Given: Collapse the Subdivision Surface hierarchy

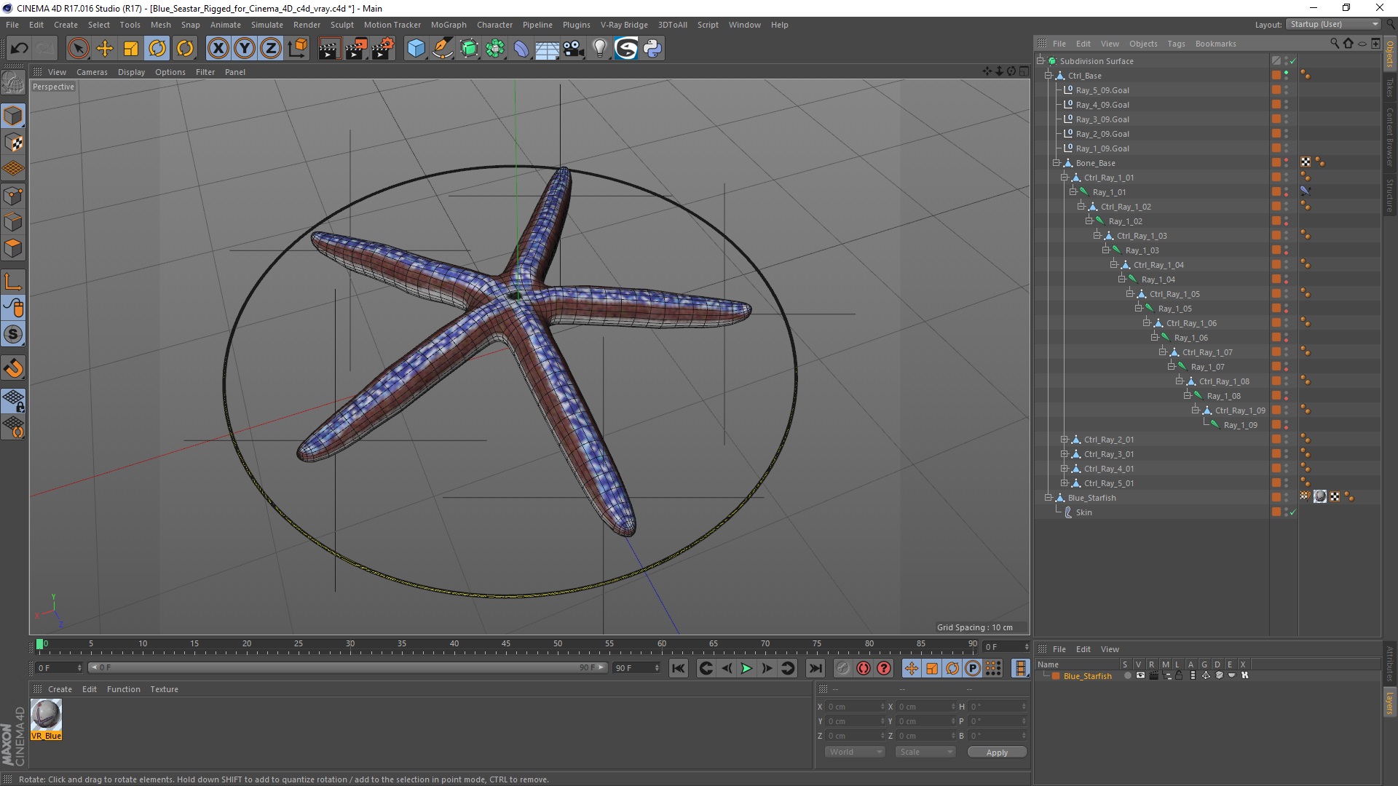Looking at the screenshot, I should (x=1040, y=61).
